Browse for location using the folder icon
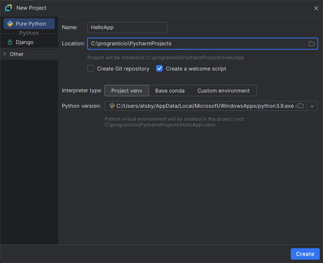 pyautogui.click(x=311, y=44)
